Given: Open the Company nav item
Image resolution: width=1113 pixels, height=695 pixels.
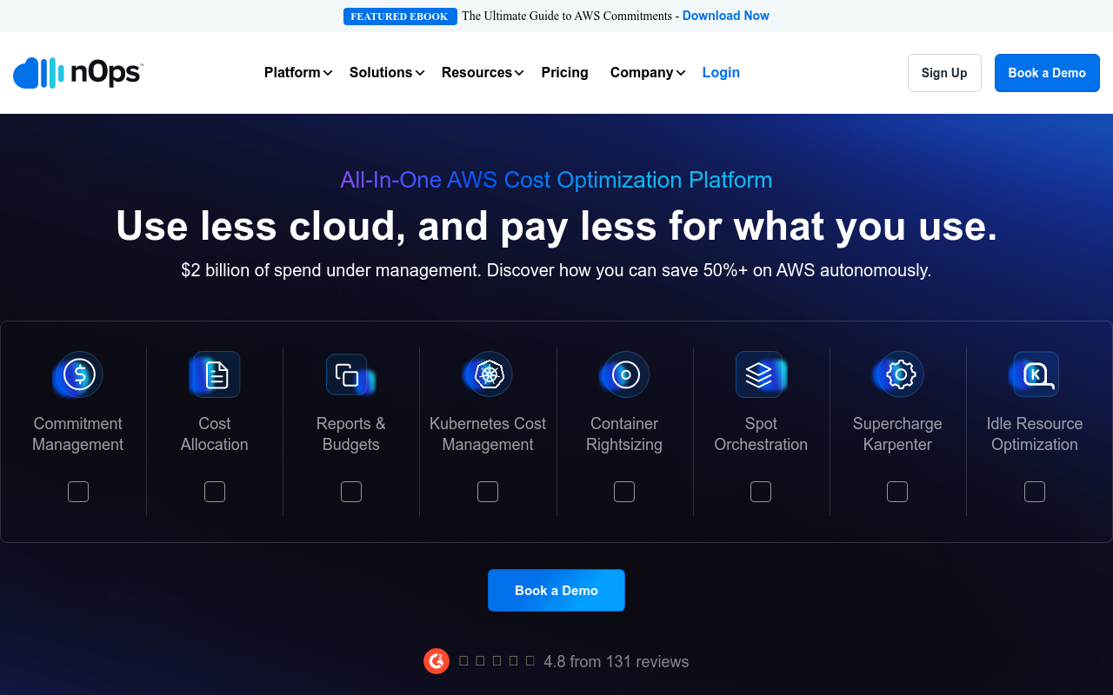Looking at the screenshot, I should [x=642, y=73].
